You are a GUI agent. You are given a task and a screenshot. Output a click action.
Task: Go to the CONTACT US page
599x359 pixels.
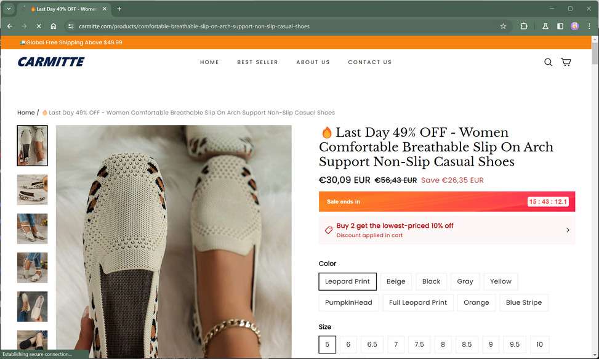(369, 62)
